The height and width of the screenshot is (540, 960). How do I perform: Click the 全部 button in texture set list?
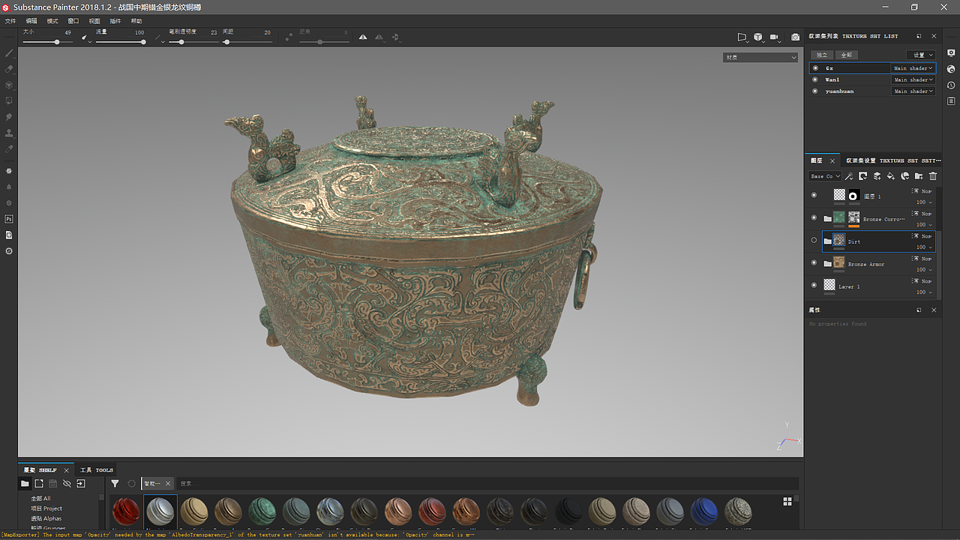coord(846,55)
